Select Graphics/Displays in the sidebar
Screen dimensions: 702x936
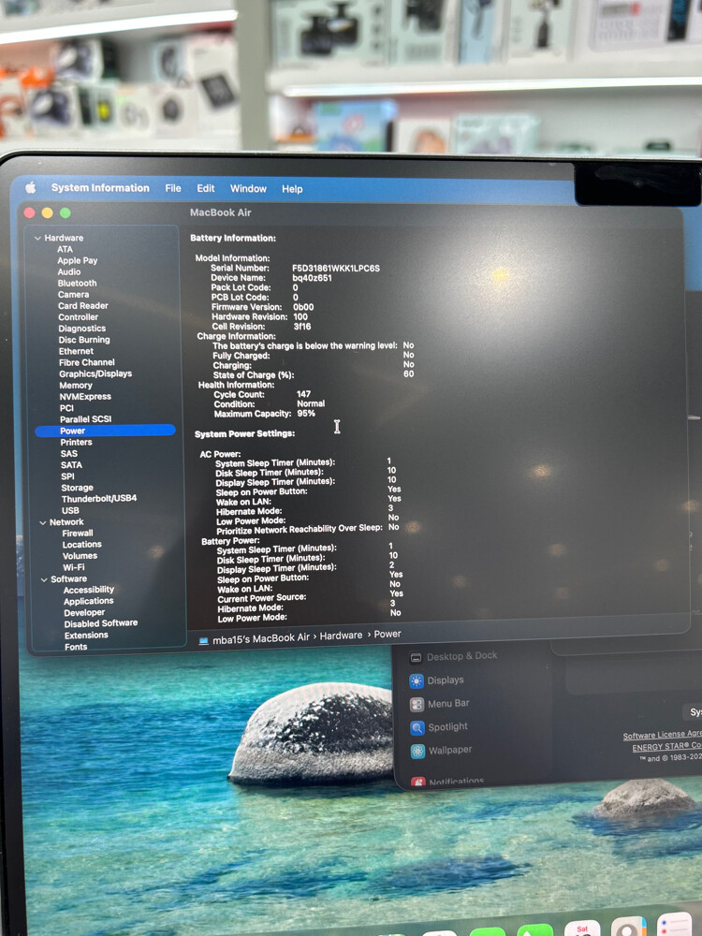95,373
